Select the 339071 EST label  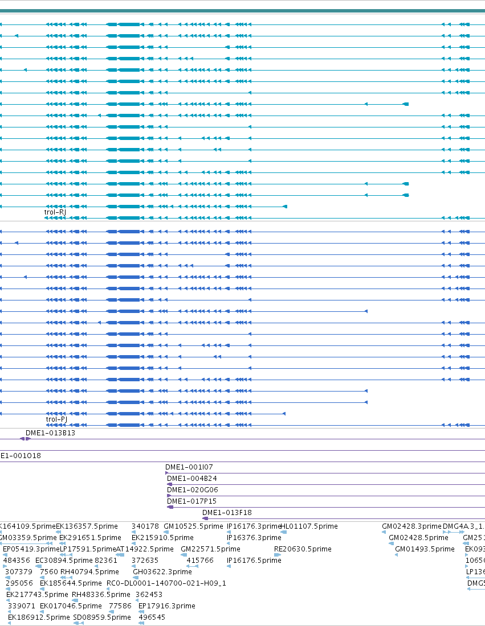(22, 606)
